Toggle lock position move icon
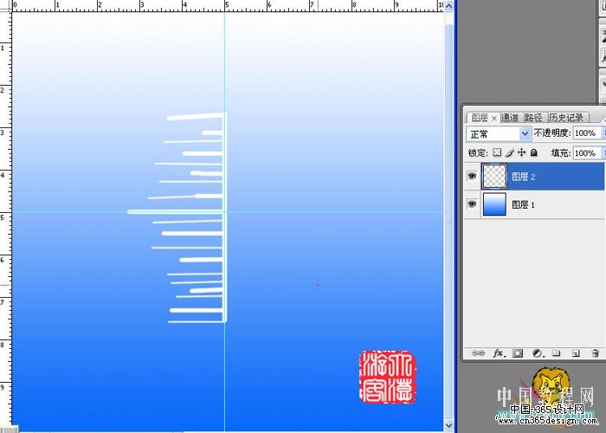 (x=522, y=152)
